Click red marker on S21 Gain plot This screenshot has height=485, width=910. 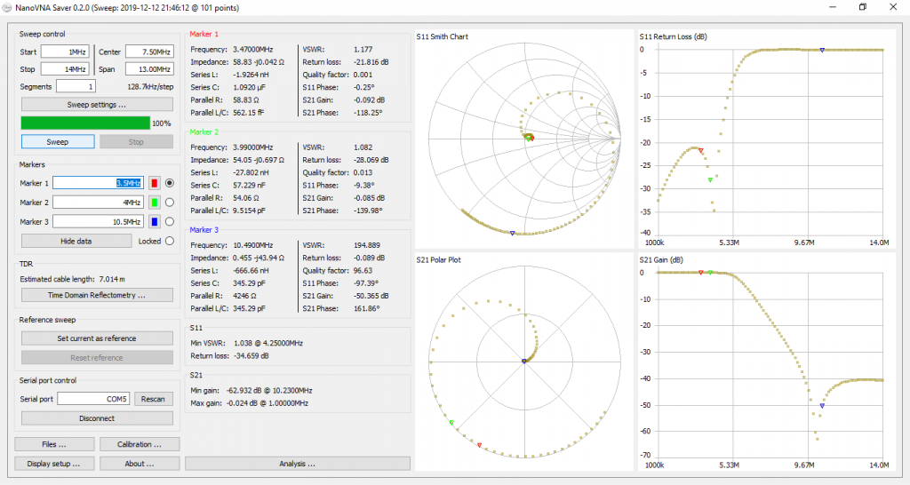701,273
